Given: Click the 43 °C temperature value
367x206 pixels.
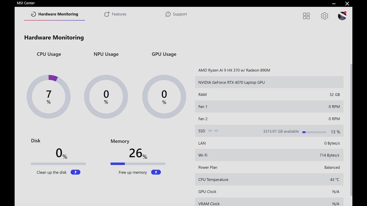Looking at the screenshot, I should tap(335, 180).
